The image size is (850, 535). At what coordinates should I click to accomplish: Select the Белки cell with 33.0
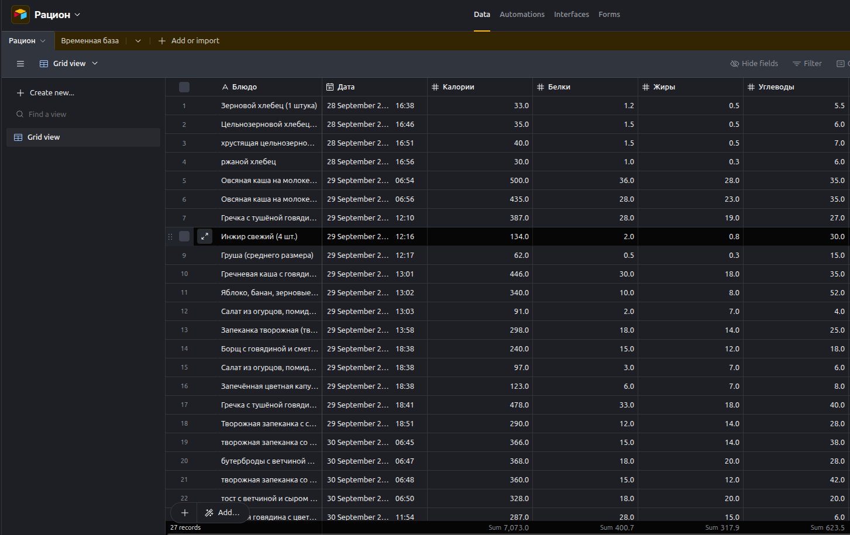coord(585,405)
